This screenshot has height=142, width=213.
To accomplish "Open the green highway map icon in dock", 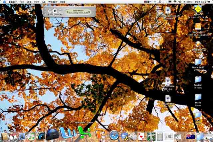I will click(151, 137).
